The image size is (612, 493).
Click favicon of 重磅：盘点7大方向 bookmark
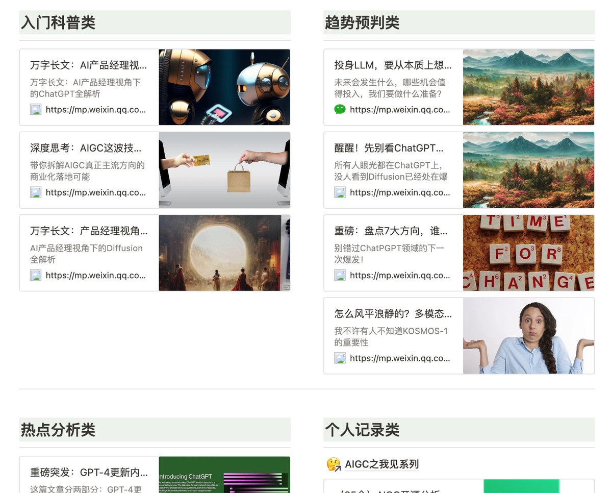[340, 275]
